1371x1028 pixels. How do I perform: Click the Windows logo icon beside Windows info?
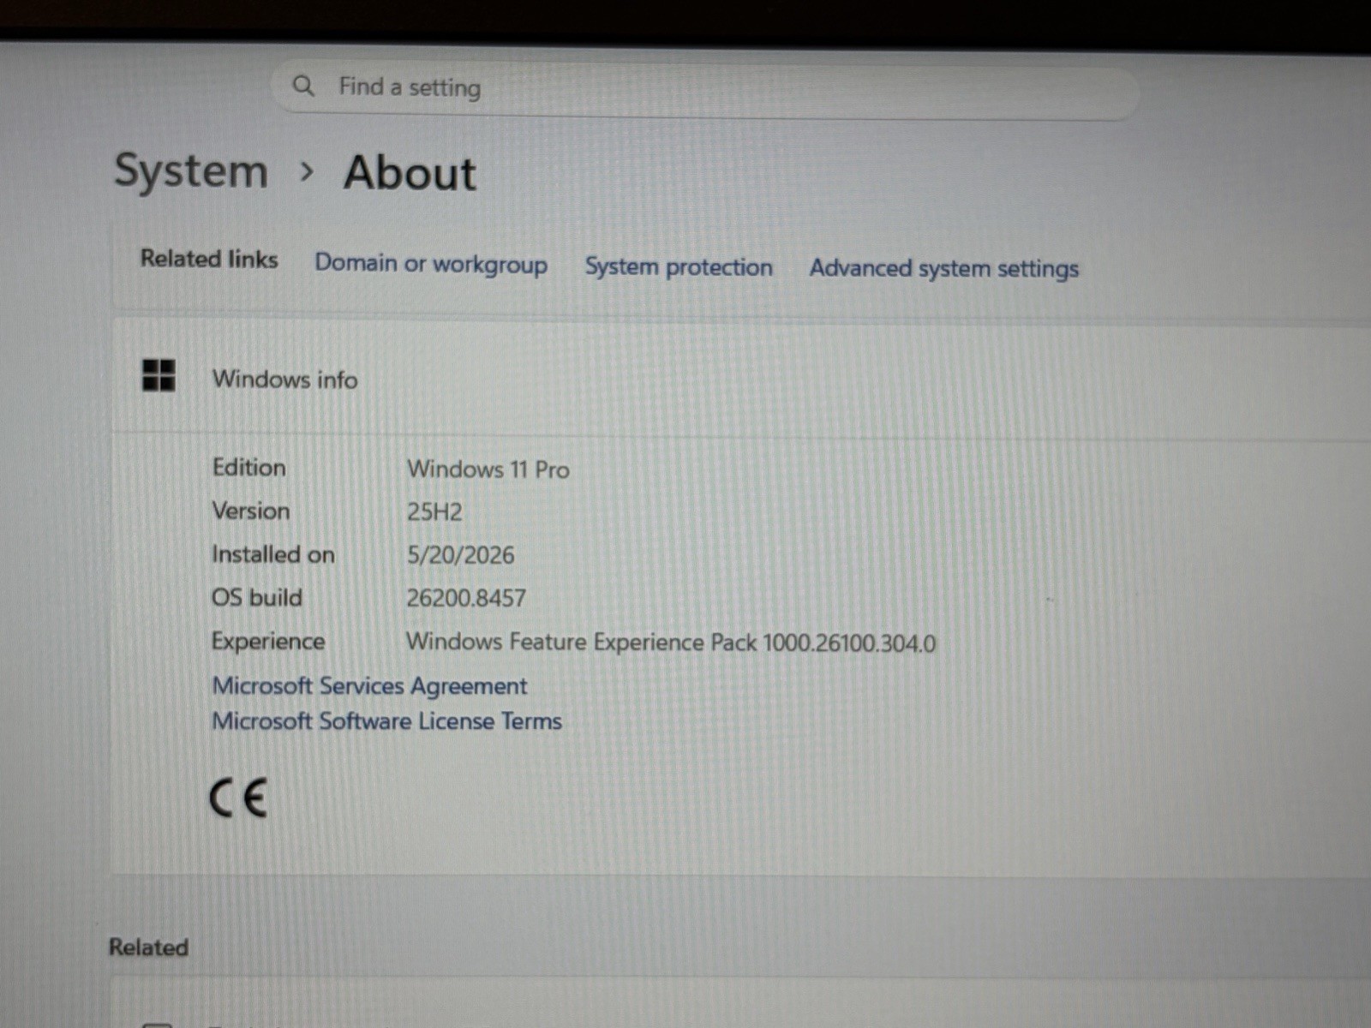tap(159, 375)
